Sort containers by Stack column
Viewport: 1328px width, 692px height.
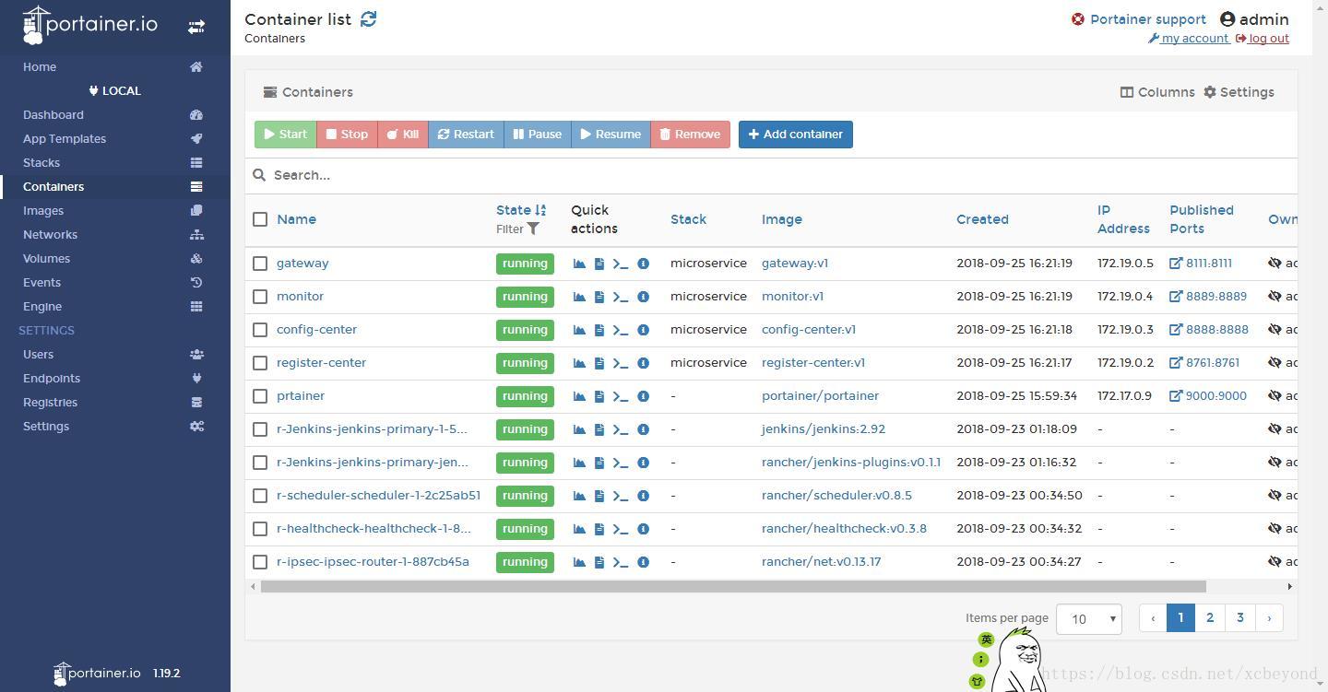[x=688, y=219]
